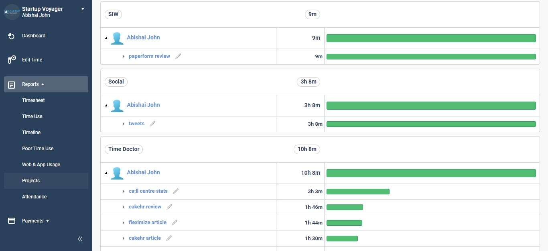
Task: Switch to the Timesheet report
Action: coord(33,100)
